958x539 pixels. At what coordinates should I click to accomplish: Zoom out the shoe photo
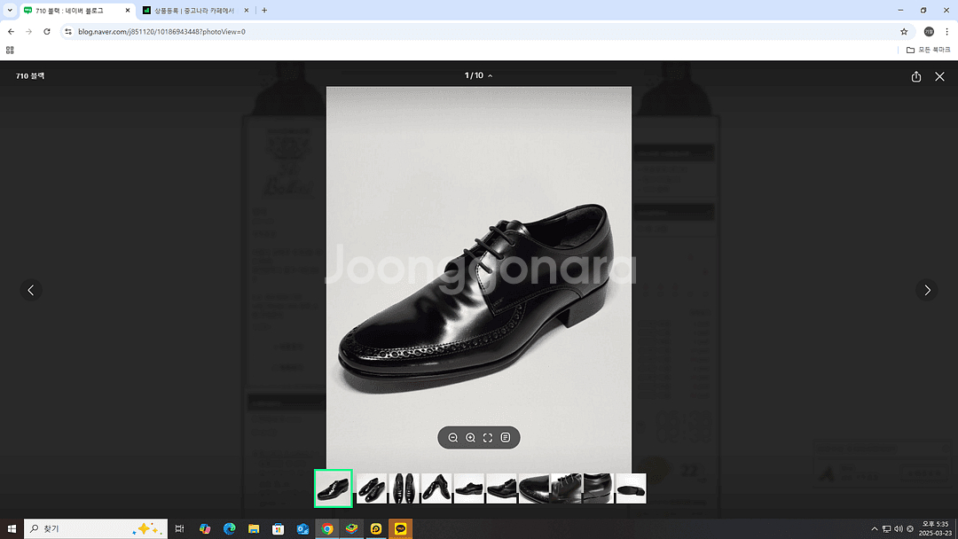(x=452, y=438)
